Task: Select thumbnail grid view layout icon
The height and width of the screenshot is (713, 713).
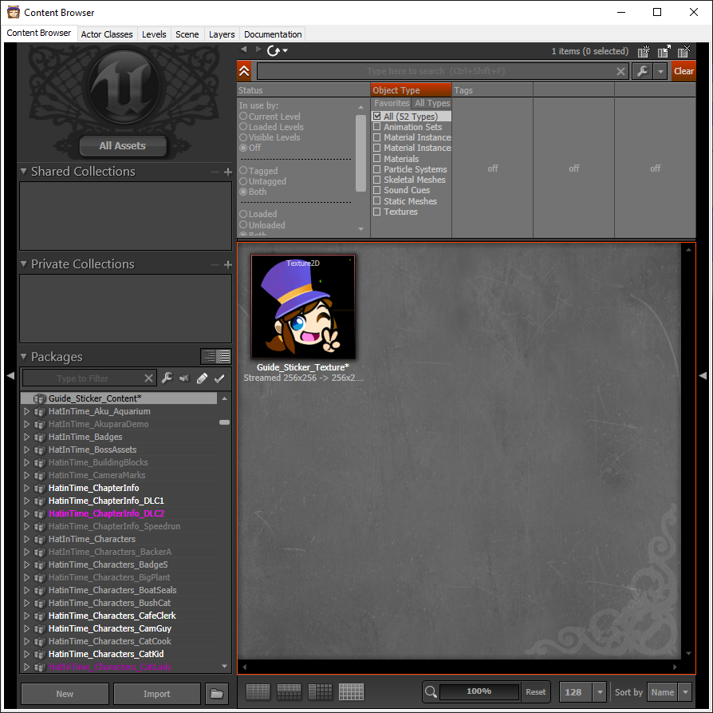Action: pyautogui.click(x=351, y=691)
